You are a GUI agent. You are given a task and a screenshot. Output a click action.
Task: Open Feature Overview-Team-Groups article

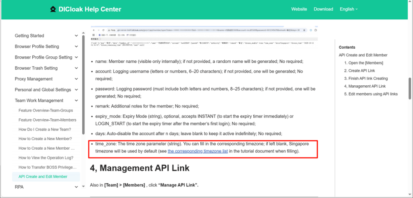[x=46, y=110]
